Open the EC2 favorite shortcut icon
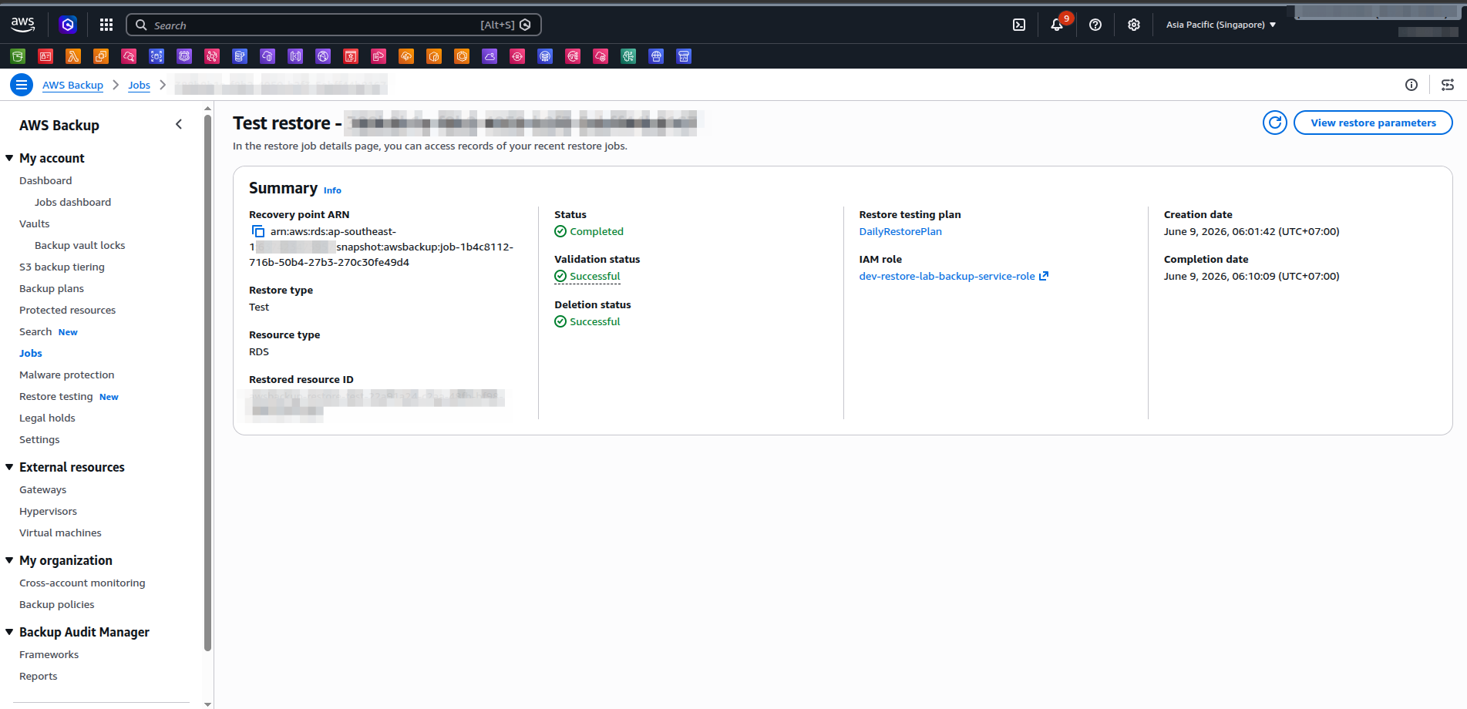The height and width of the screenshot is (709, 1467). [101, 56]
